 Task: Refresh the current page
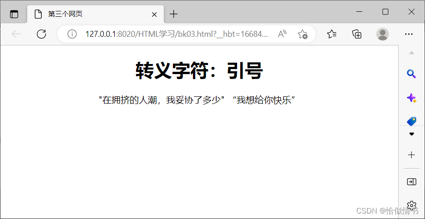[41, 34]
